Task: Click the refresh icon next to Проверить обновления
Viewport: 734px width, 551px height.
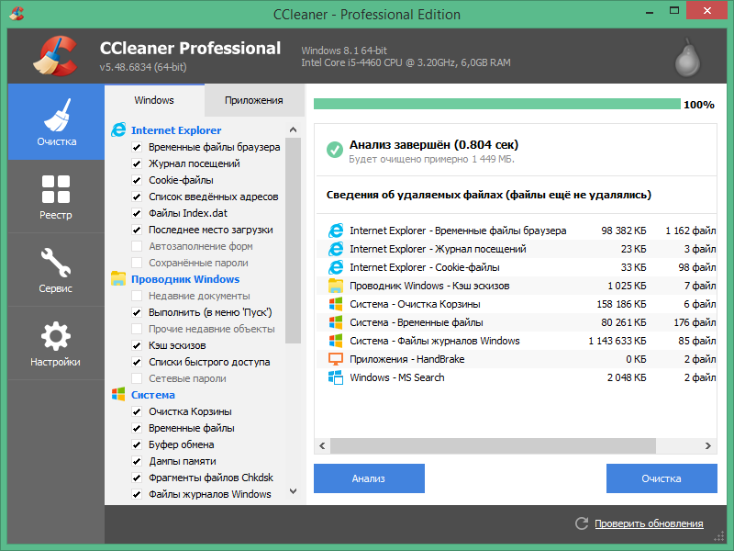Action: click(581, 523)
